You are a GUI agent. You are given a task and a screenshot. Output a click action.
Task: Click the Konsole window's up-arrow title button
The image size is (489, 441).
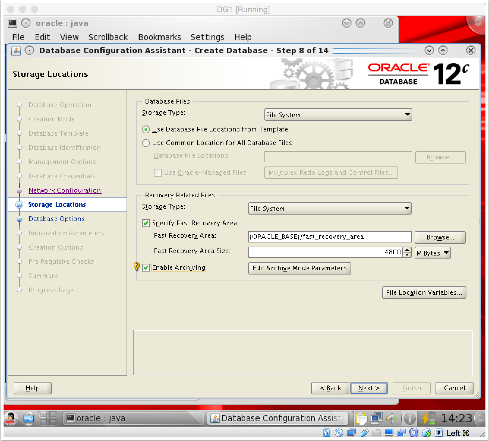pyautogui.click(x=360, y=23)
